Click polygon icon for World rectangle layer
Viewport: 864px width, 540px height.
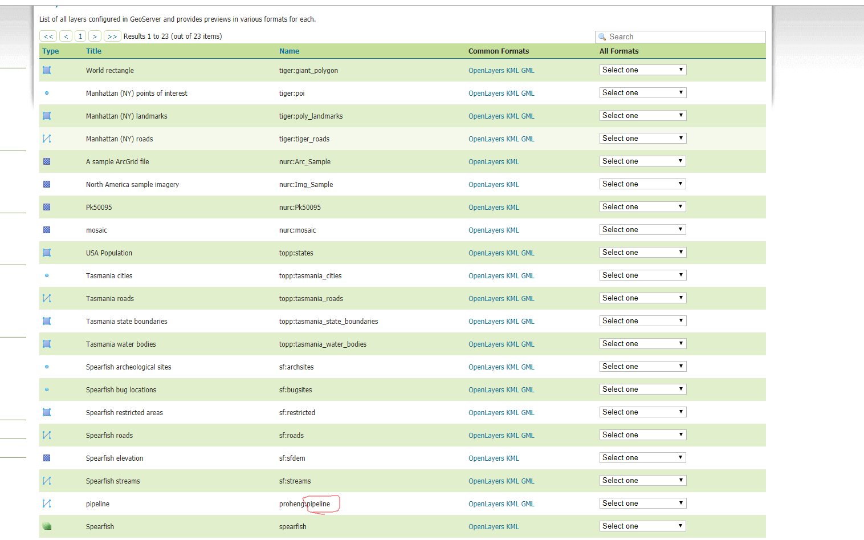[x=47, y=70]
